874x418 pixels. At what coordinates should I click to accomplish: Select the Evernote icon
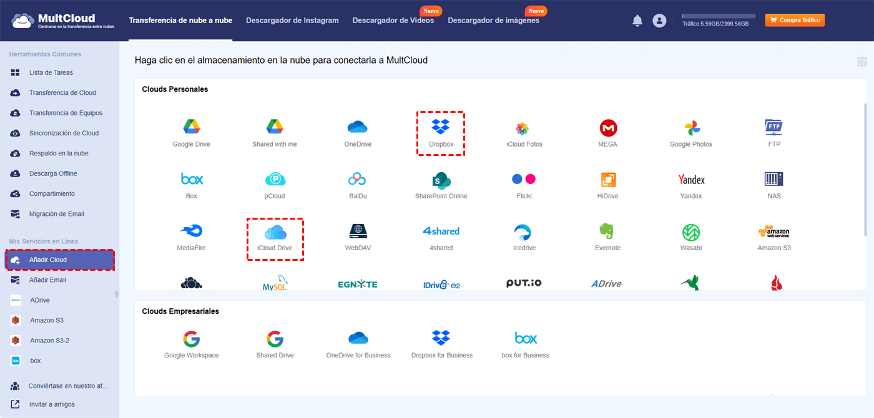[607, 232]
